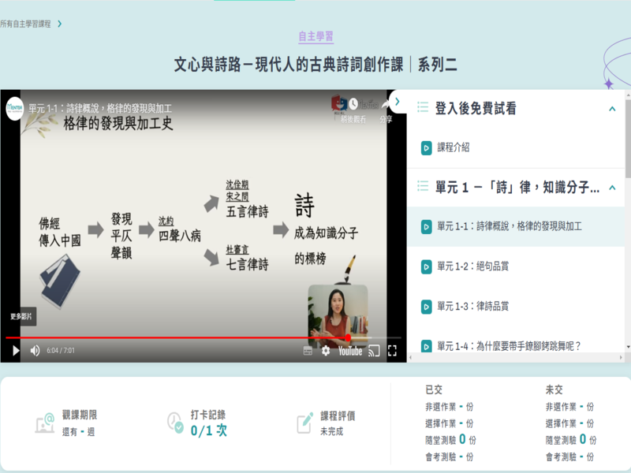Share the video with the arrow icon
The width and height of the screenshot is (631, 473).
click(385, 104)
